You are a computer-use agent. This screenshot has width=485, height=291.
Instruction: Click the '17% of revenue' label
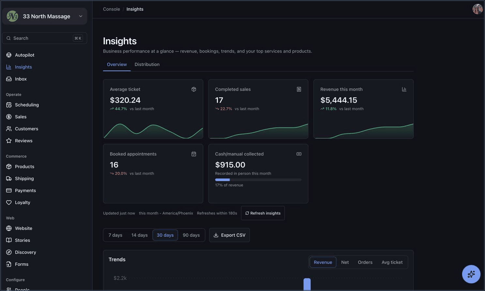[x=229, y=185]
